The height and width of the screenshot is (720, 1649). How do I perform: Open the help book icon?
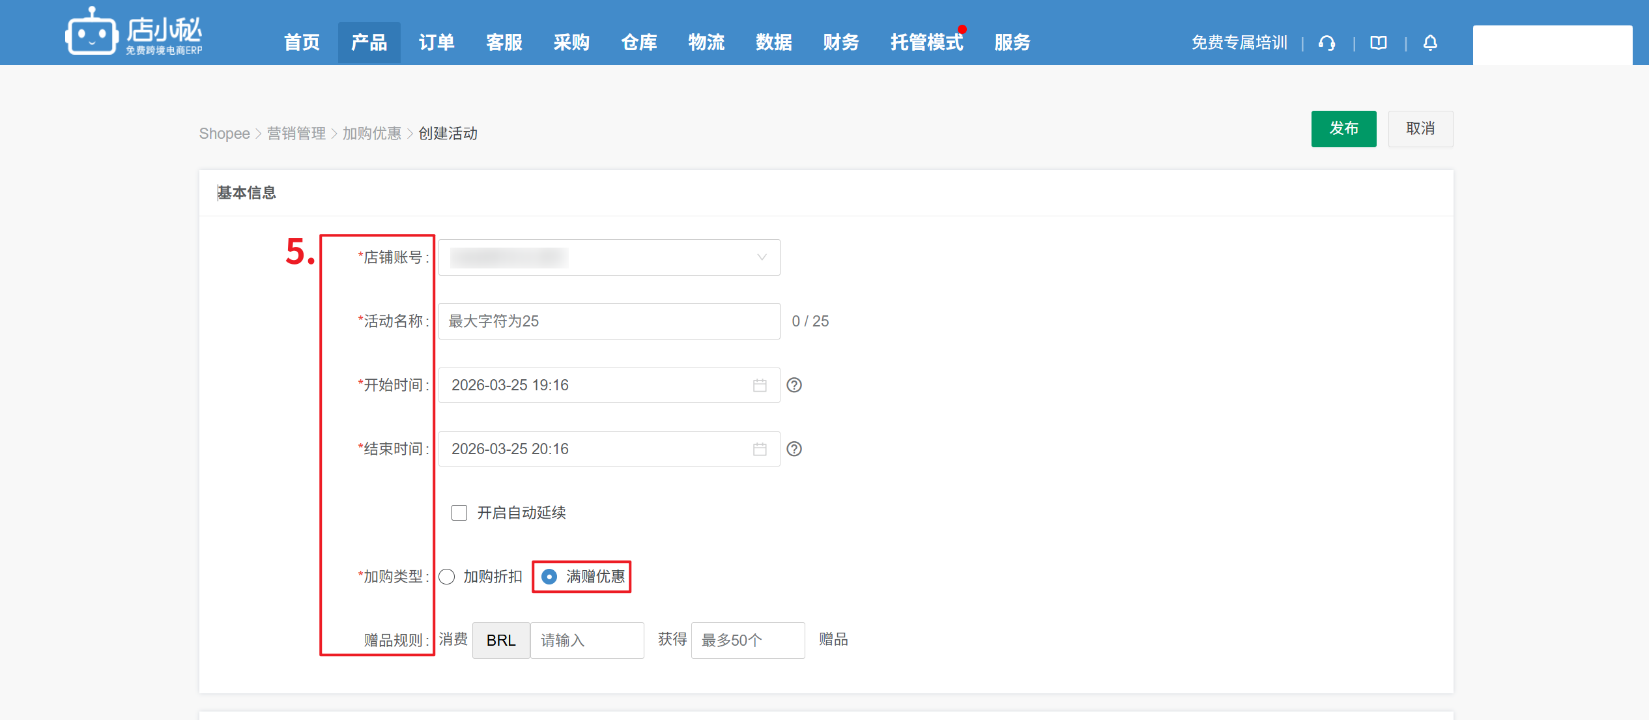[1378, 43]
